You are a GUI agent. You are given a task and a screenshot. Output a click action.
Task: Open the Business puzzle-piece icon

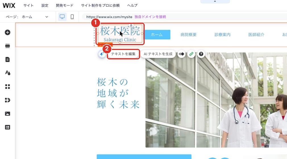[7, 100]
